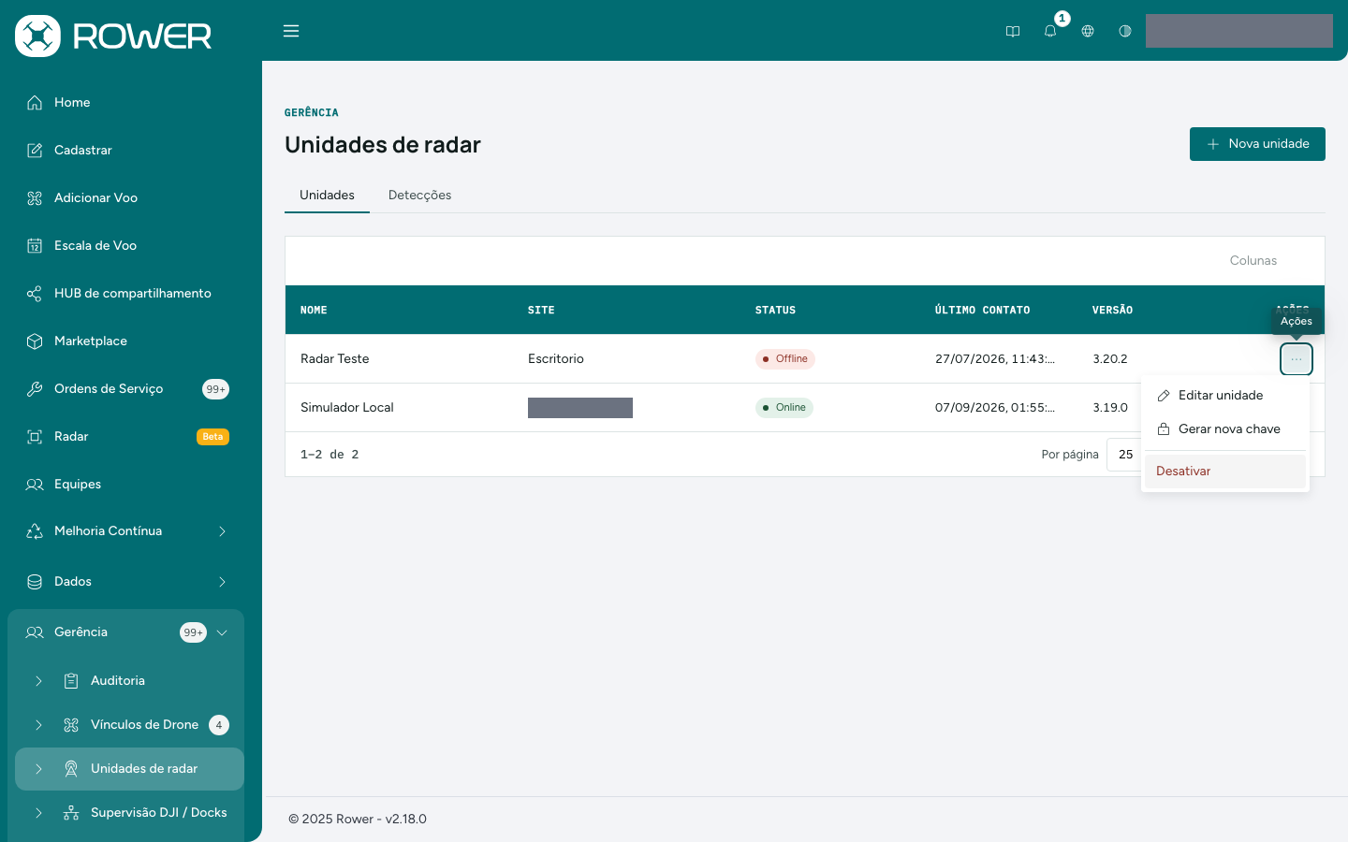
Task: Sort by the NOME column header
Action: (x=314, y=311)
